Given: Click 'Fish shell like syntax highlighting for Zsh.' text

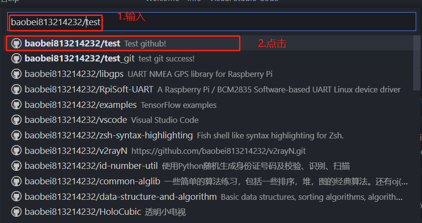Looking at the screenshot, I should [270, 135].
